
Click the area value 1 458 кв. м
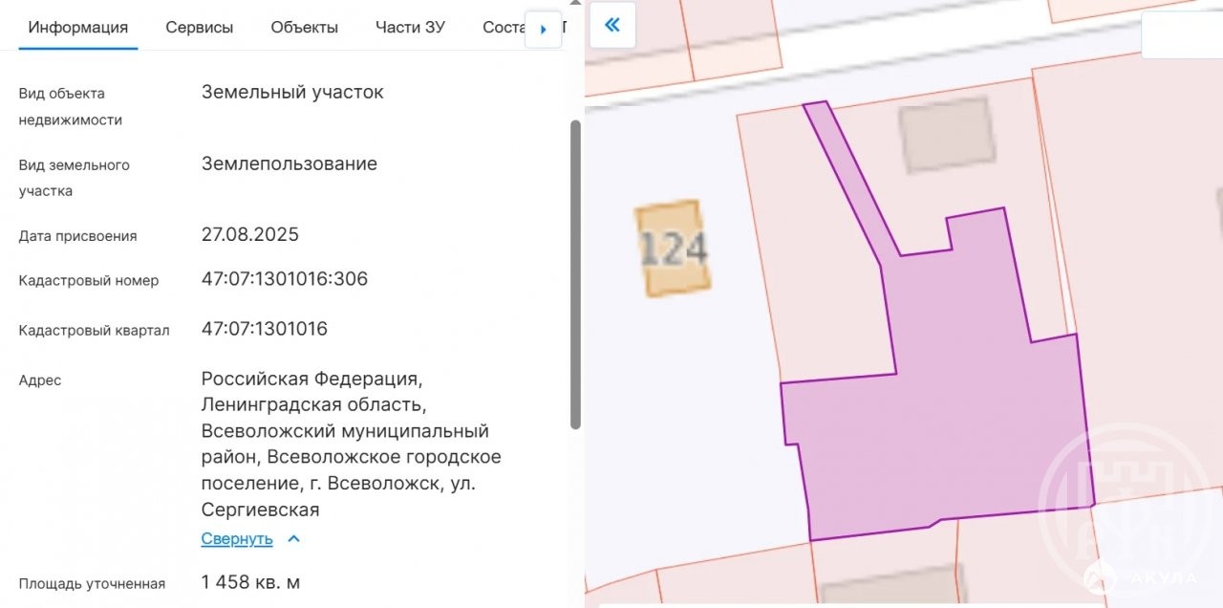tap(250, 582)
